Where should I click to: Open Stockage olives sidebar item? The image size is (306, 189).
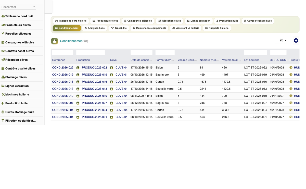click(21, 77)
